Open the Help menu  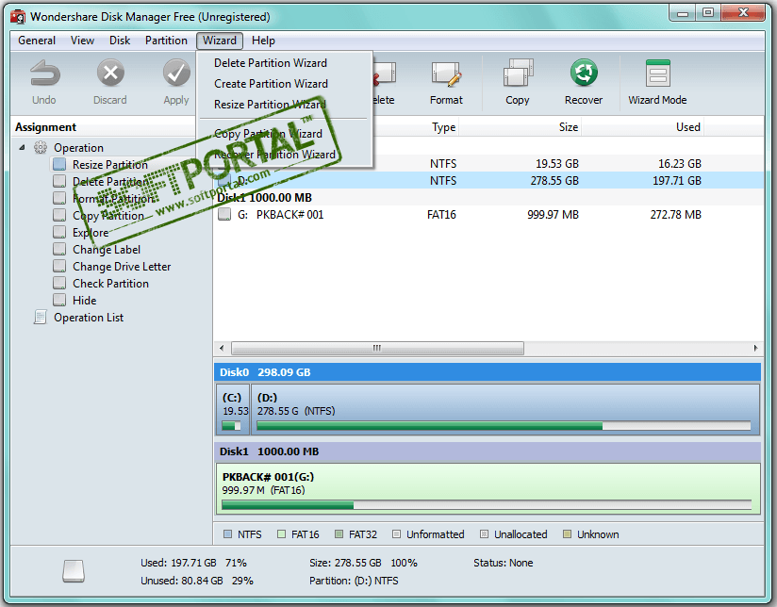[263, 41]
